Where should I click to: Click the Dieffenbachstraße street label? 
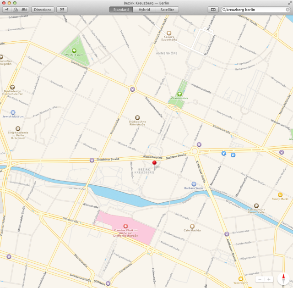pos(174,236)
